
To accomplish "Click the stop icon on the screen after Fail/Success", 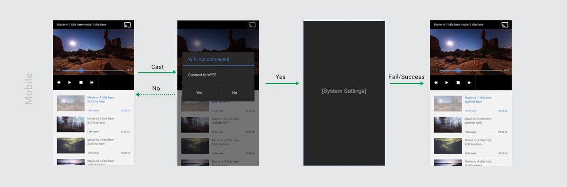I will [458, 82].
